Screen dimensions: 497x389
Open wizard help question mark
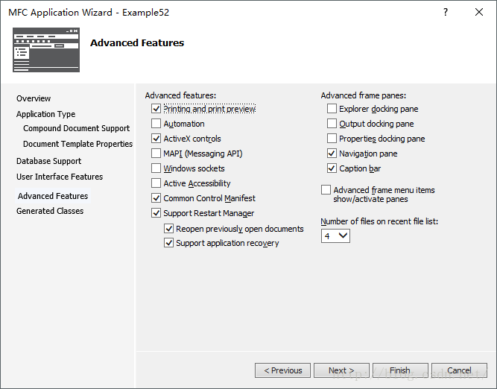coord(446,13)
